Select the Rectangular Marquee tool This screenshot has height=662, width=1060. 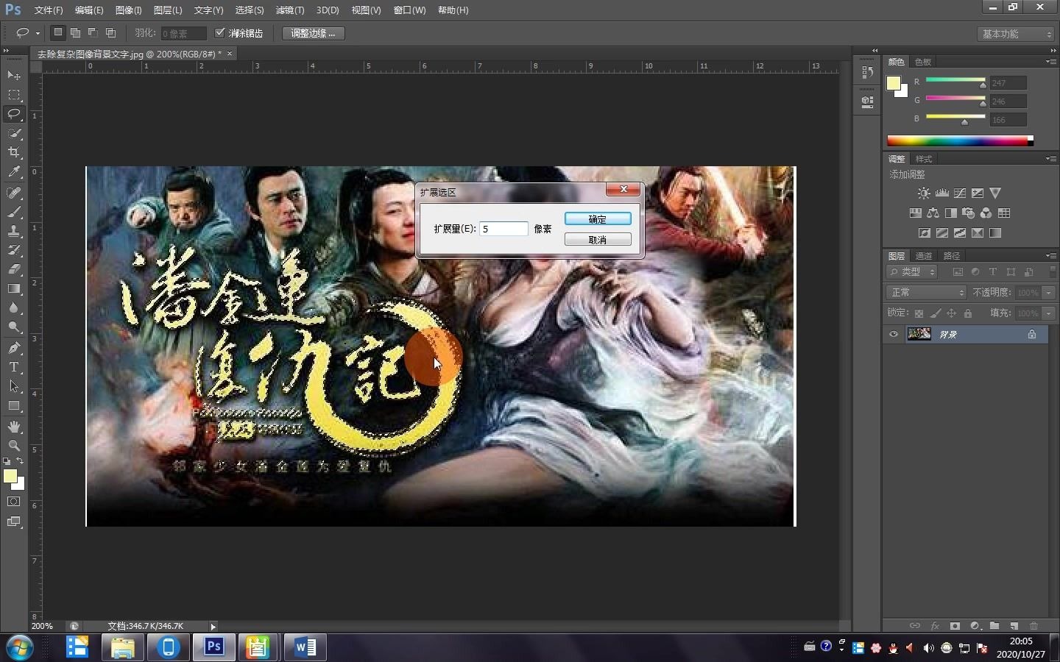[14, 95]
